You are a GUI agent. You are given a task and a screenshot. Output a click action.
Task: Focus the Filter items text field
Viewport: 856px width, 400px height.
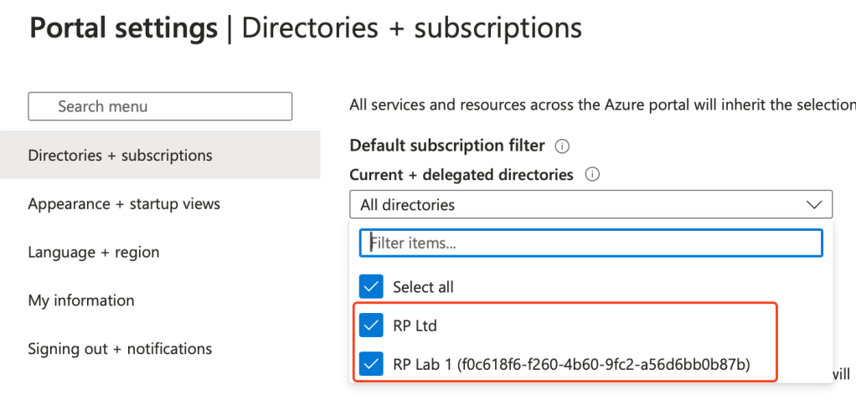[591, 243]
